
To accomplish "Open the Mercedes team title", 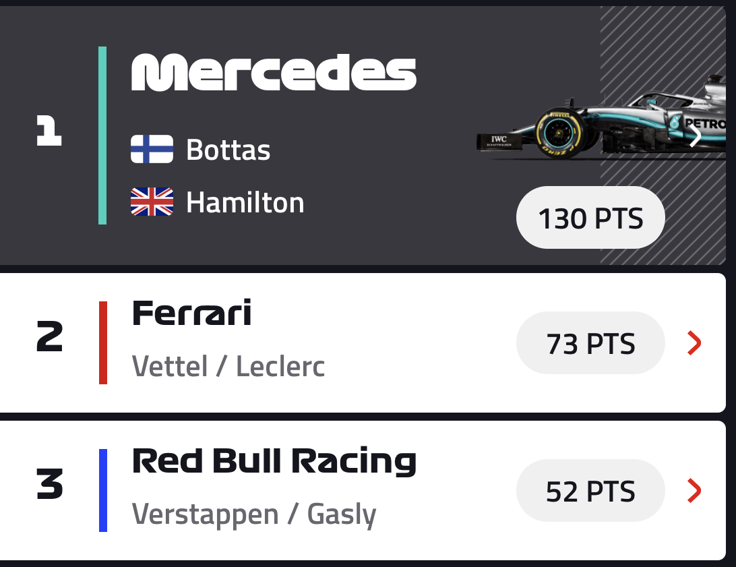I will click(x=273, y=72).
